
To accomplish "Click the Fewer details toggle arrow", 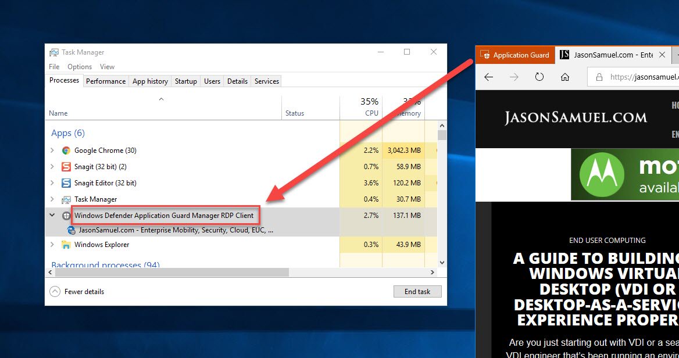I will coord(56,291).
